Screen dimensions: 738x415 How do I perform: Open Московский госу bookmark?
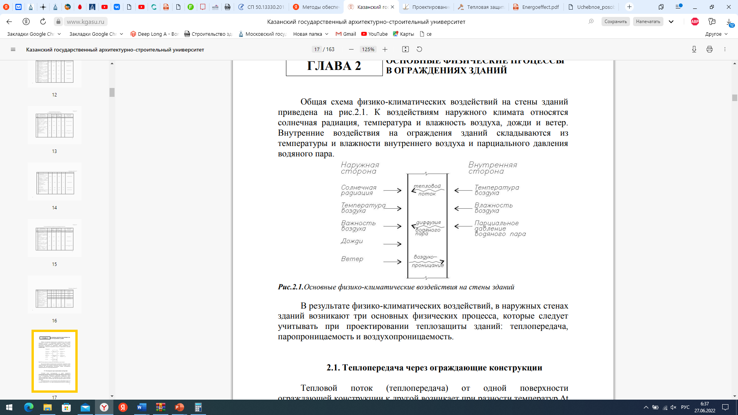(263, 34)
